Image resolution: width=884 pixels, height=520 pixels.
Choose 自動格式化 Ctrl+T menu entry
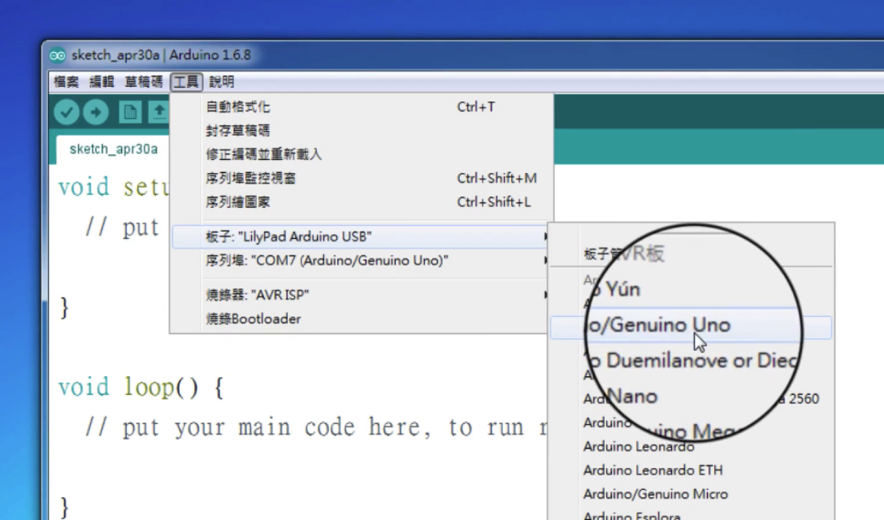[361, 106]
